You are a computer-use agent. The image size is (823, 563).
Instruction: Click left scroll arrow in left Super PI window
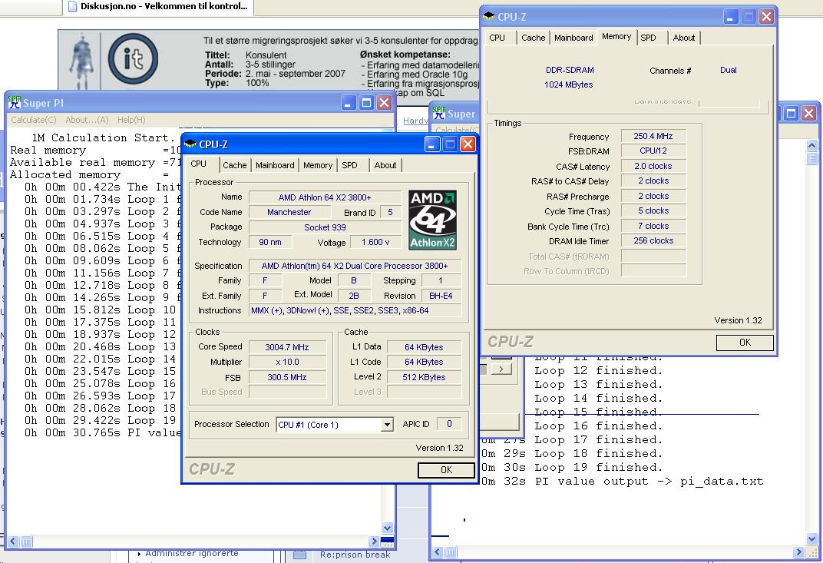tap(12, 541)
